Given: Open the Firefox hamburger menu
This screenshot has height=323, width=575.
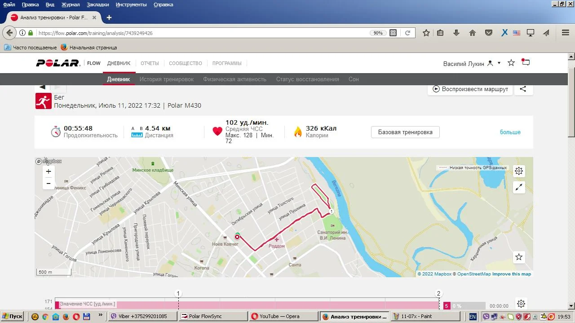Looking at the screenshot, I should pos(566,33).
